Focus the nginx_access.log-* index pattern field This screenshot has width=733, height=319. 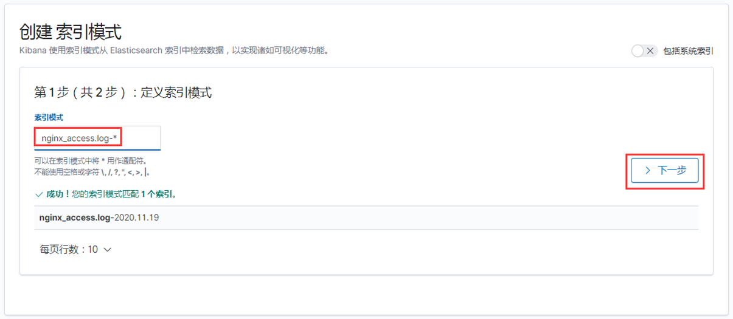97,138
